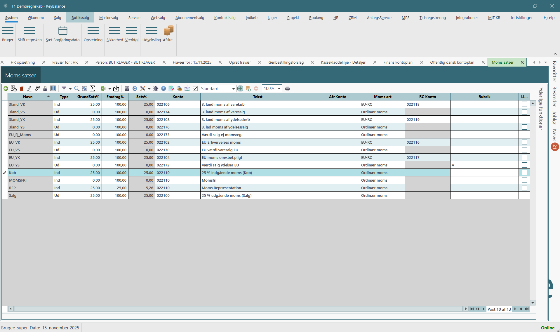This screenshot has height=332, width=560.
Task: Open the Økonomi menu
Action: click(36, 18)
